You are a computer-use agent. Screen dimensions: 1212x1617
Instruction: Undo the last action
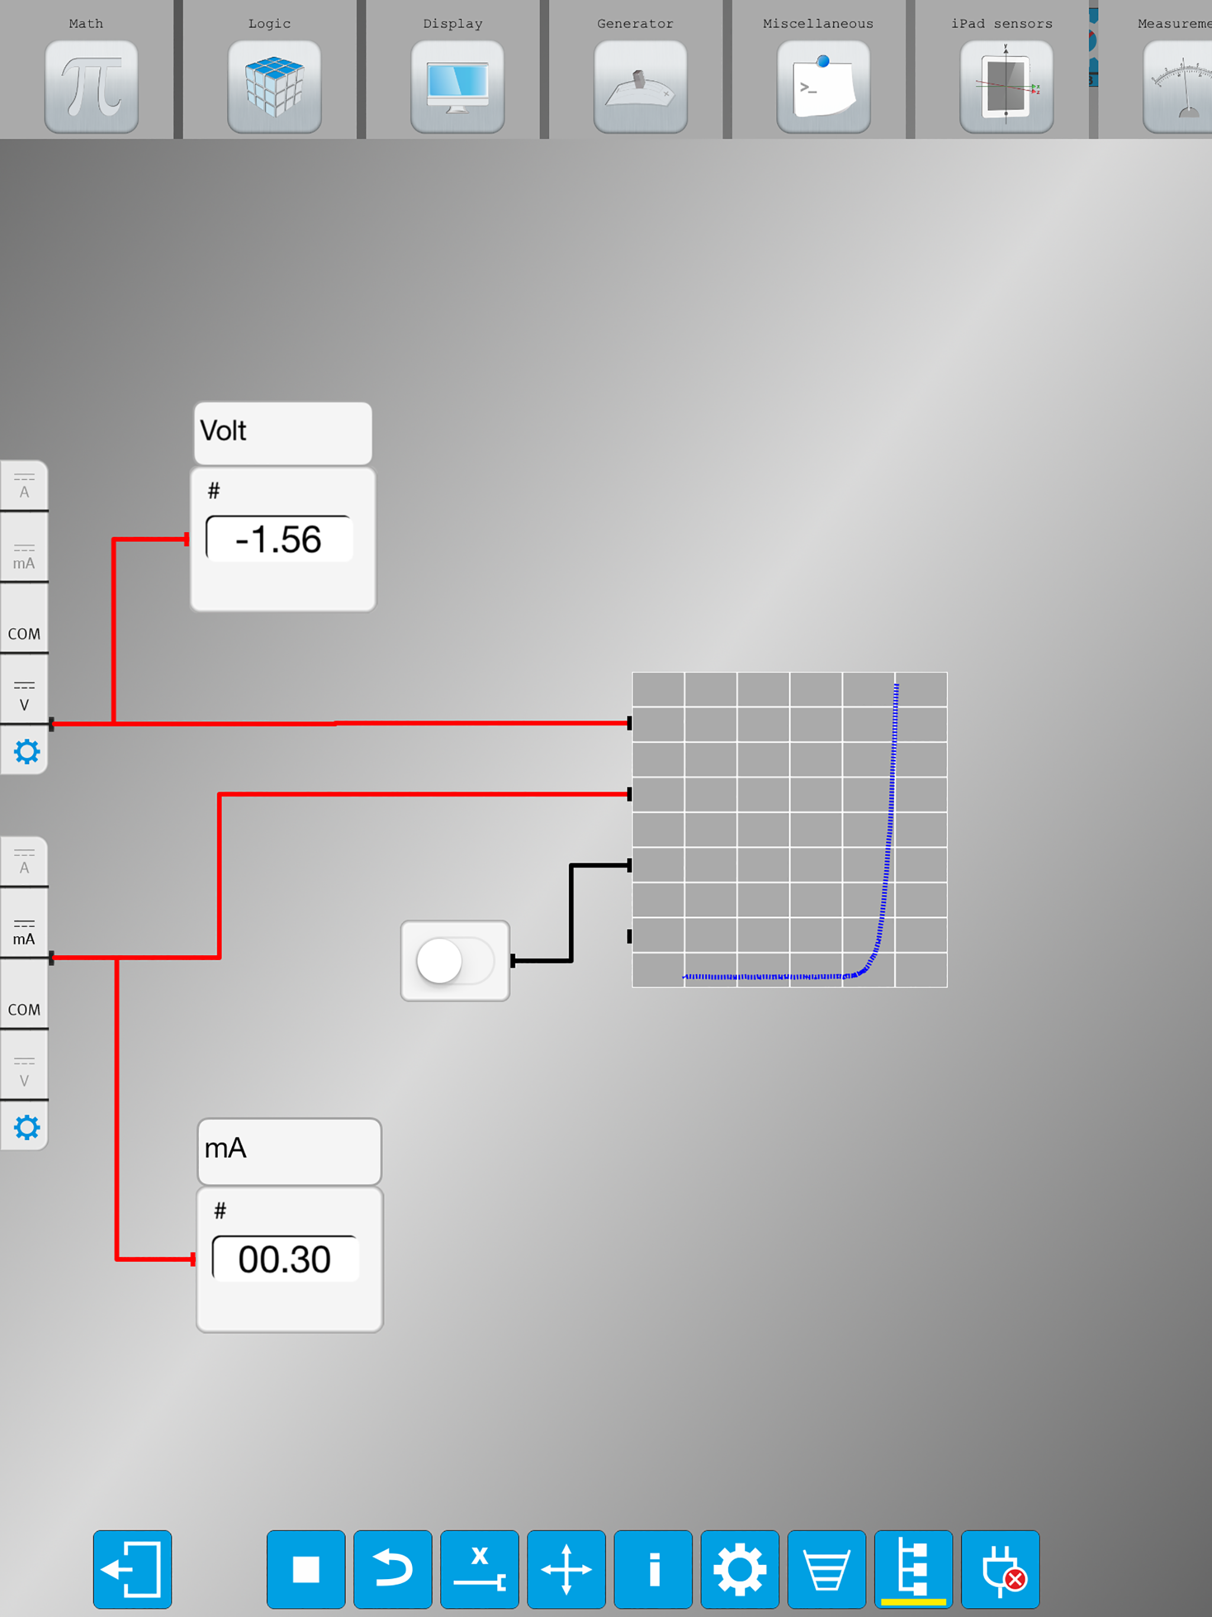click(x=392, y=1570)
